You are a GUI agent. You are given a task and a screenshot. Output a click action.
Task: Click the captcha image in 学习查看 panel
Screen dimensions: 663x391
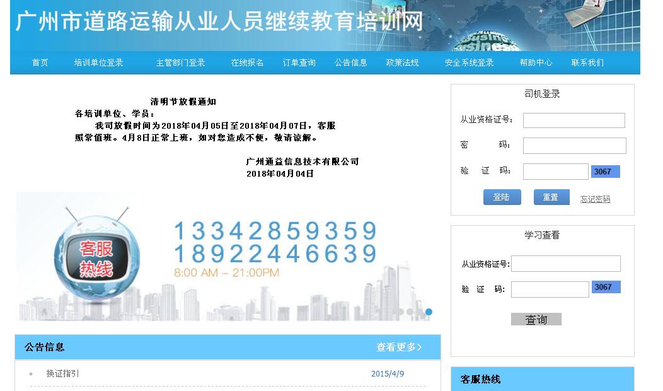(606, 287)
